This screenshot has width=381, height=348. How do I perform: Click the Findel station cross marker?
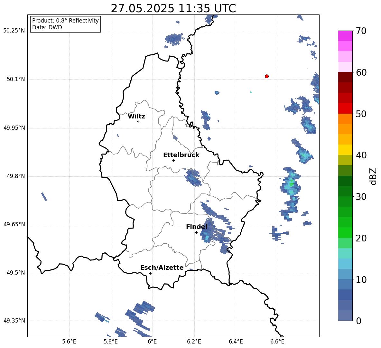pos(196,232)
